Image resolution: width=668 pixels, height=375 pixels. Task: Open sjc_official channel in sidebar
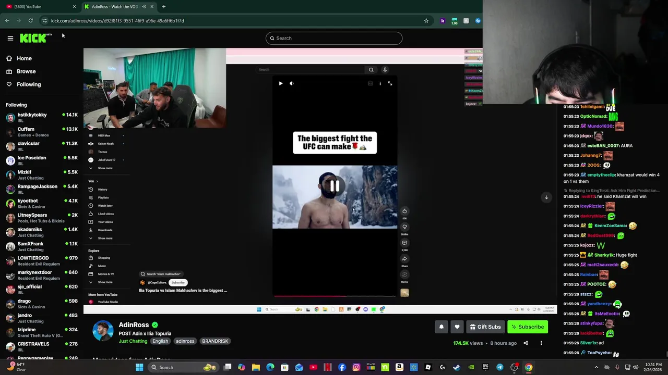click(x=42, y=290)
